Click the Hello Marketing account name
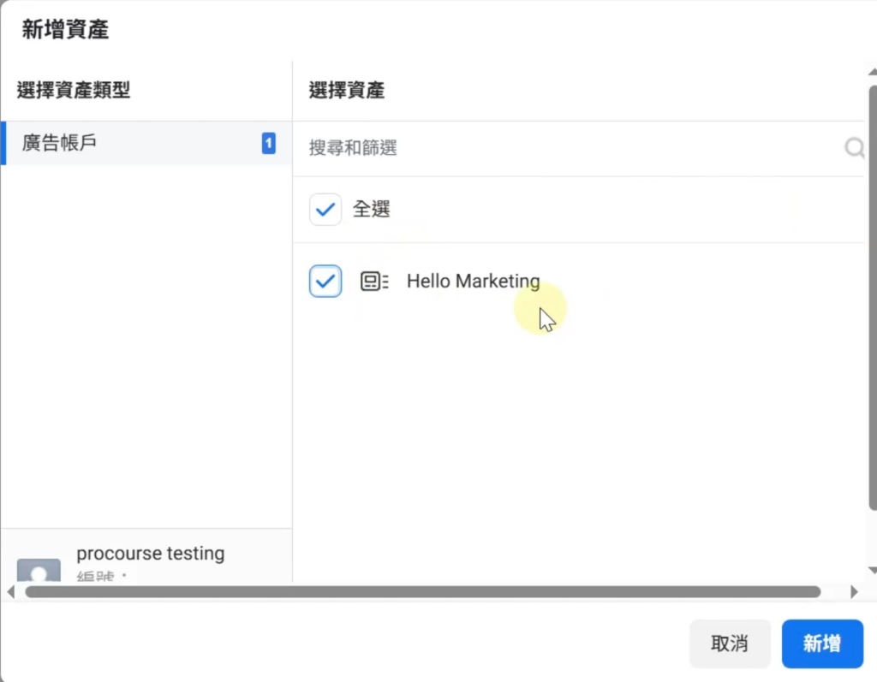This screenshot has height=682, width=877. [473, 281]
